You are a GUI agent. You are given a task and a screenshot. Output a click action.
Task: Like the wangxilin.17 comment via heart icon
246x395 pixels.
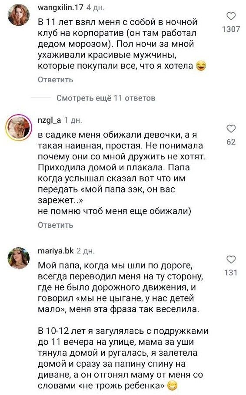click(231, 16)
